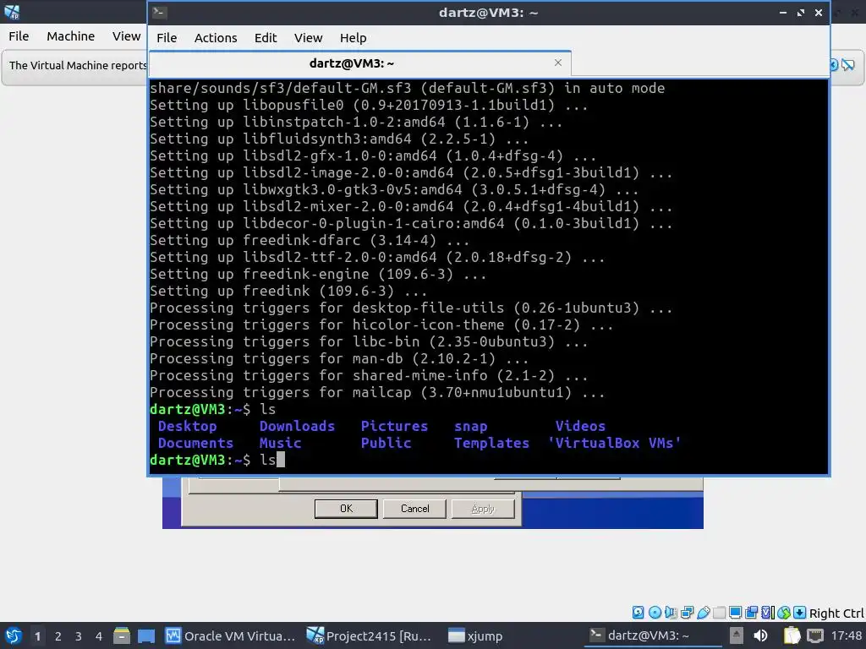Screen dimensions: 866x649
Task: Click the notification dismiss icon in VirtualBox
Action: pyautogui.click(x=848, y=65)
